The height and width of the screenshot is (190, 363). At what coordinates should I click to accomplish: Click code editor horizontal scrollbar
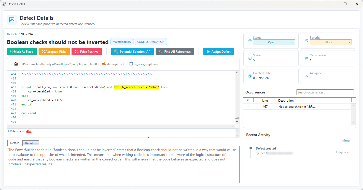121,126
